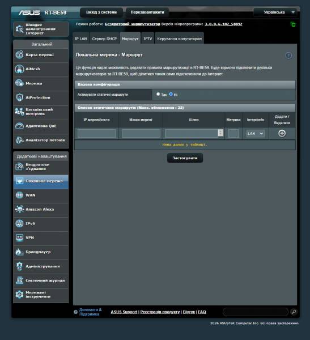The height and width of the screenshot is (340, 310).
Task: Switch to the Маршрут tab
Action: (x=130, y=39)
